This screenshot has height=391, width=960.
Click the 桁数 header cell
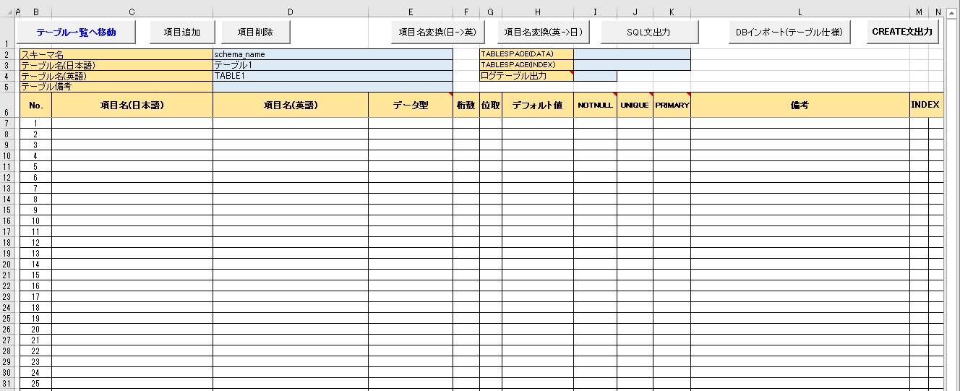coord(466,105)
